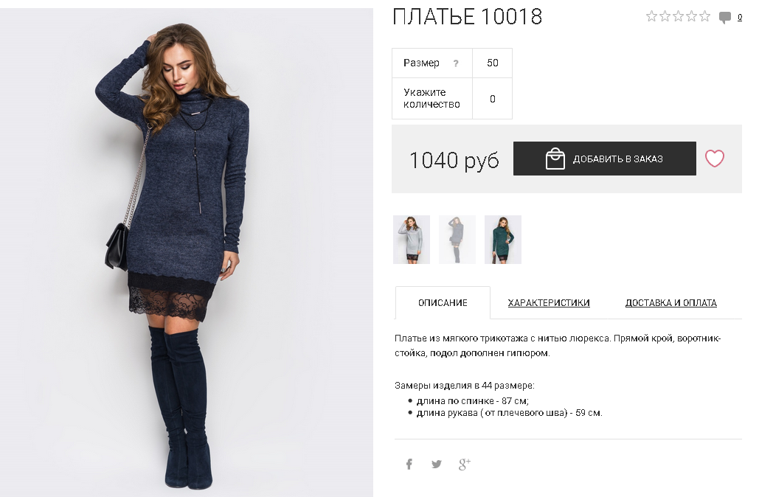The width and height of the screenshot is (759, 497).
Task: Share product on Facebook
Action: pos(409,464)
